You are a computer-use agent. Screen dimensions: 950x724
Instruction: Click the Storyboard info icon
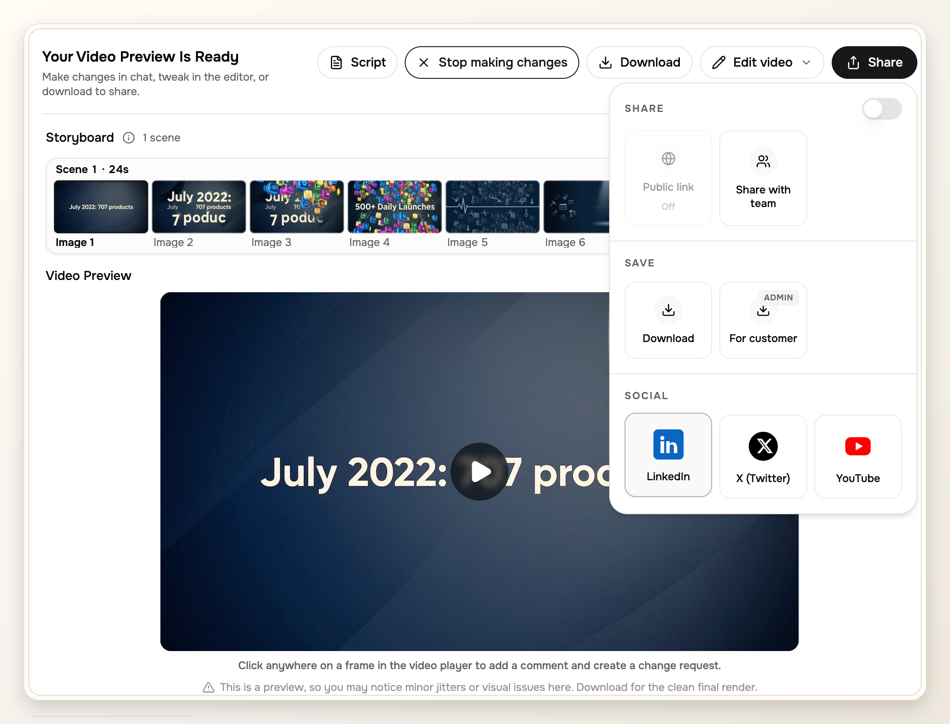click(x=129, y=138)
